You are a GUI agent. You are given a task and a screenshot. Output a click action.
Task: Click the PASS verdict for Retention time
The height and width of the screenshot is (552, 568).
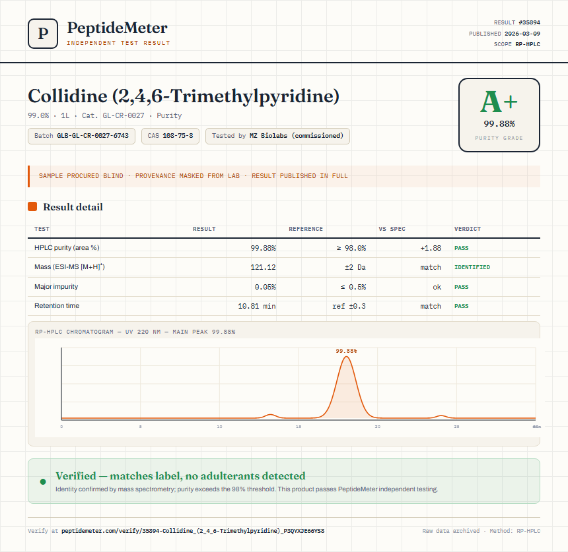click(461, 306)
